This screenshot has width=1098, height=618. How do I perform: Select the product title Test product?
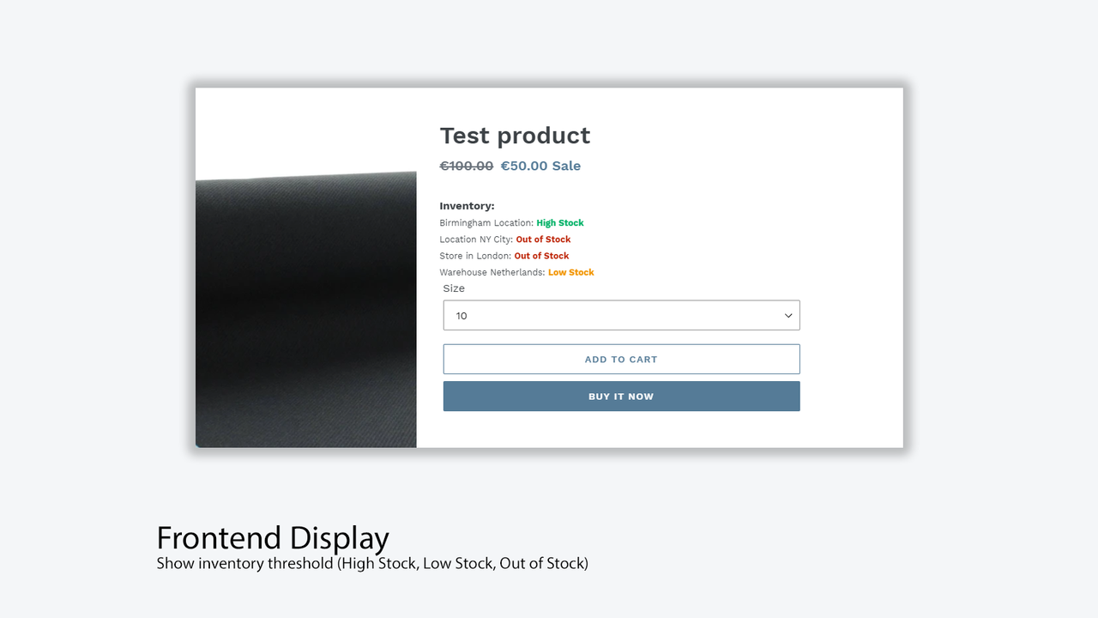pos(515,135)
